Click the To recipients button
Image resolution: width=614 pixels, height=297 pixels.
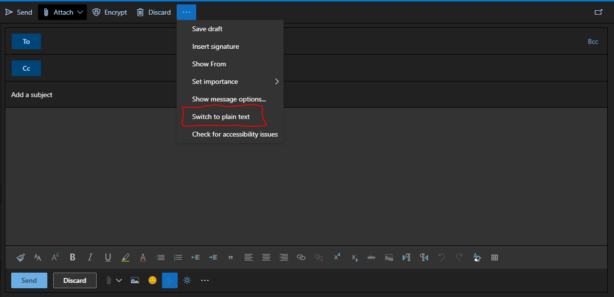point(26,41)
